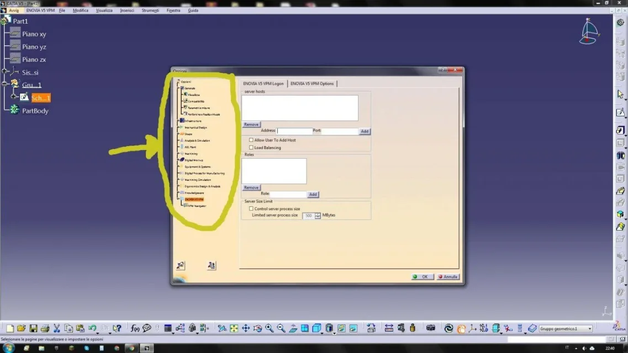Activate the What's This help pointer
Image resolution: width=628 pixels, height=353 pixels.
(117, 328)
